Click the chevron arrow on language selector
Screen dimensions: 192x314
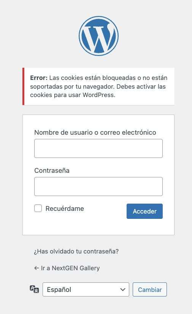coord(122,290)
